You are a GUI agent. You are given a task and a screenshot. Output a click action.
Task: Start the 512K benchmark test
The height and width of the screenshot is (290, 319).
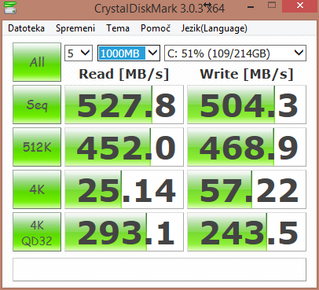coord(37,147)
